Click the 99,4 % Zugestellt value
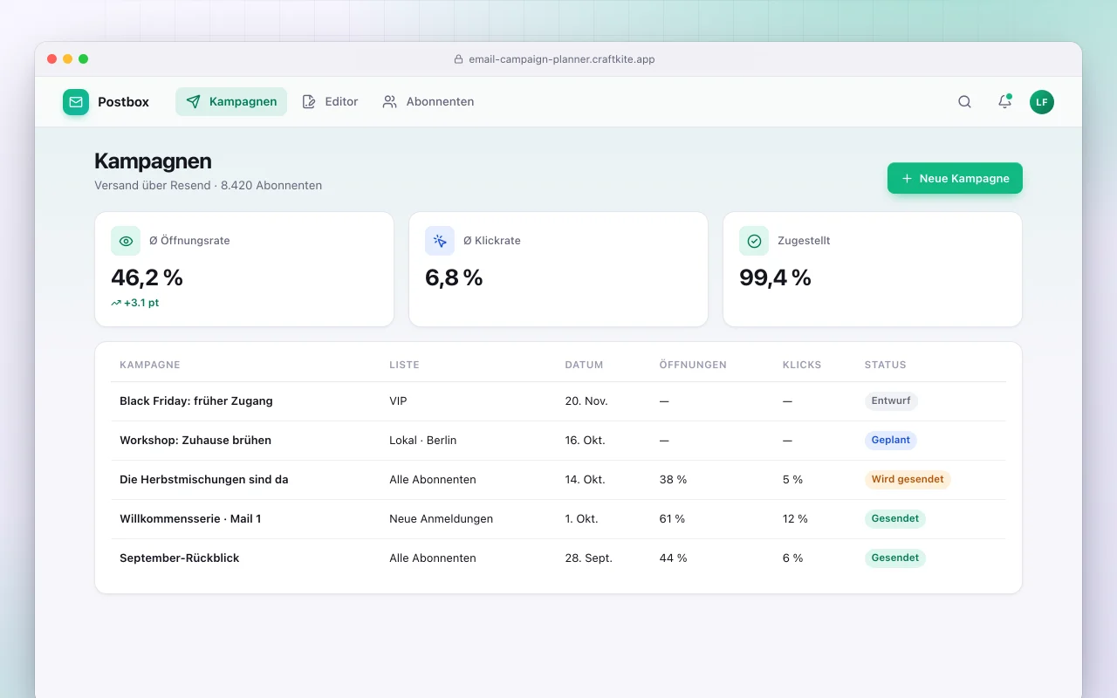 click(x=775, y=277)
